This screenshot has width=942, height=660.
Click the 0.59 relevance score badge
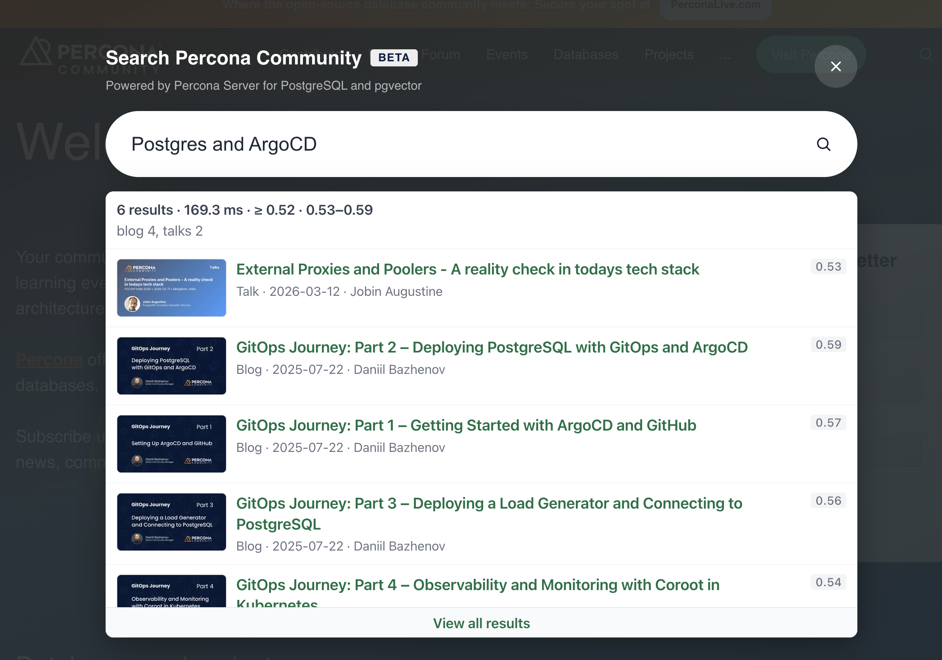tap(828, 345)
